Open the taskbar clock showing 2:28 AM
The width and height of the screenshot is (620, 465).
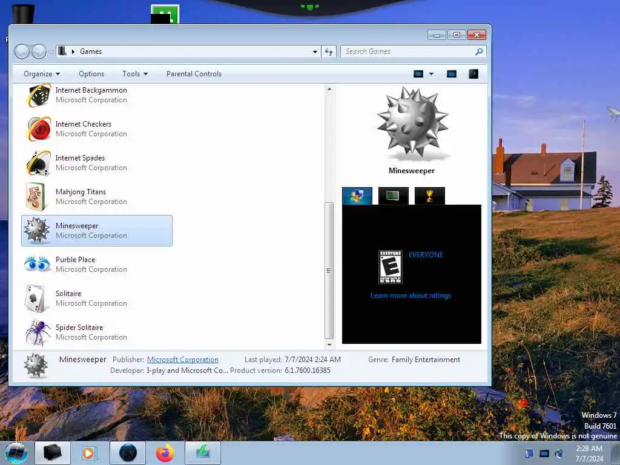click(x=589, y=453)
